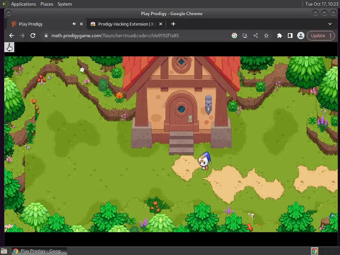
Task: Share this page via share icon
Action: [x=256, y=36]
